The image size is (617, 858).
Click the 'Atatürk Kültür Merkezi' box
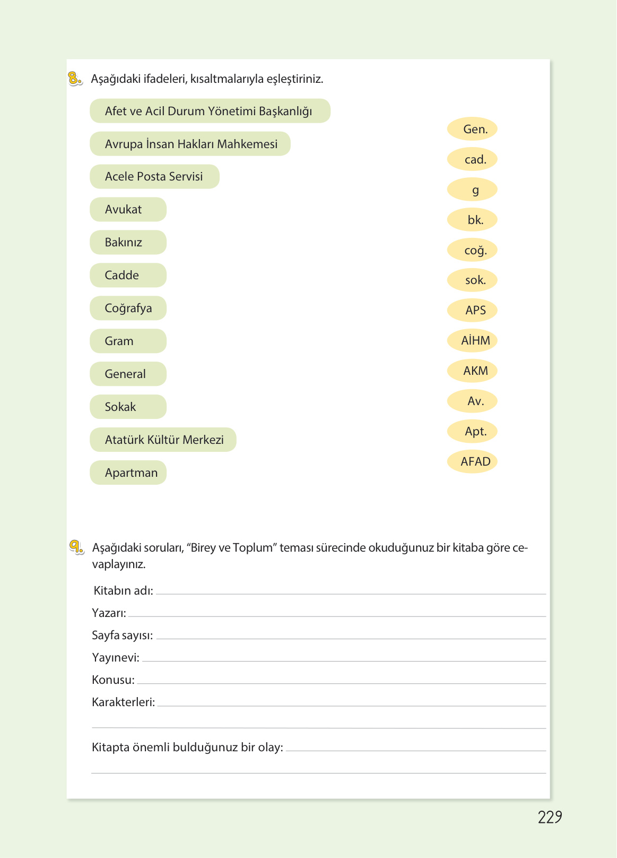coord(163,440)
